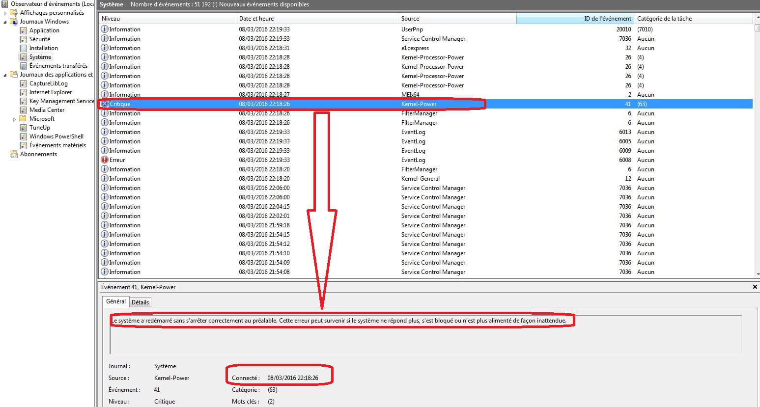Collapse the Journaux Windows tree node

pos(5,22)
